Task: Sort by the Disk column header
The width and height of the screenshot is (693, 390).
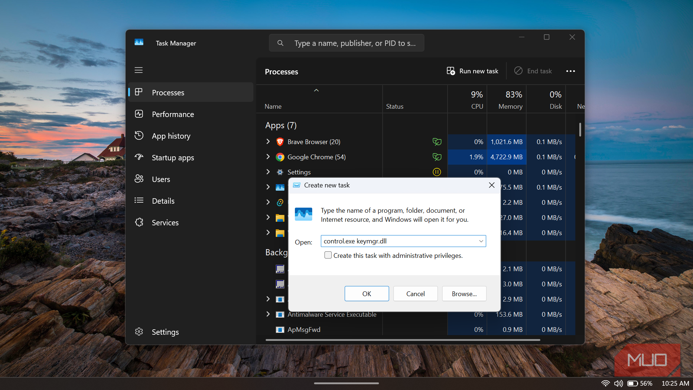Action: tap(546, 99)
